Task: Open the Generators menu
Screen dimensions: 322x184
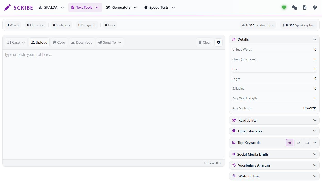Action: pyautogui.click(x=121, y=7)
